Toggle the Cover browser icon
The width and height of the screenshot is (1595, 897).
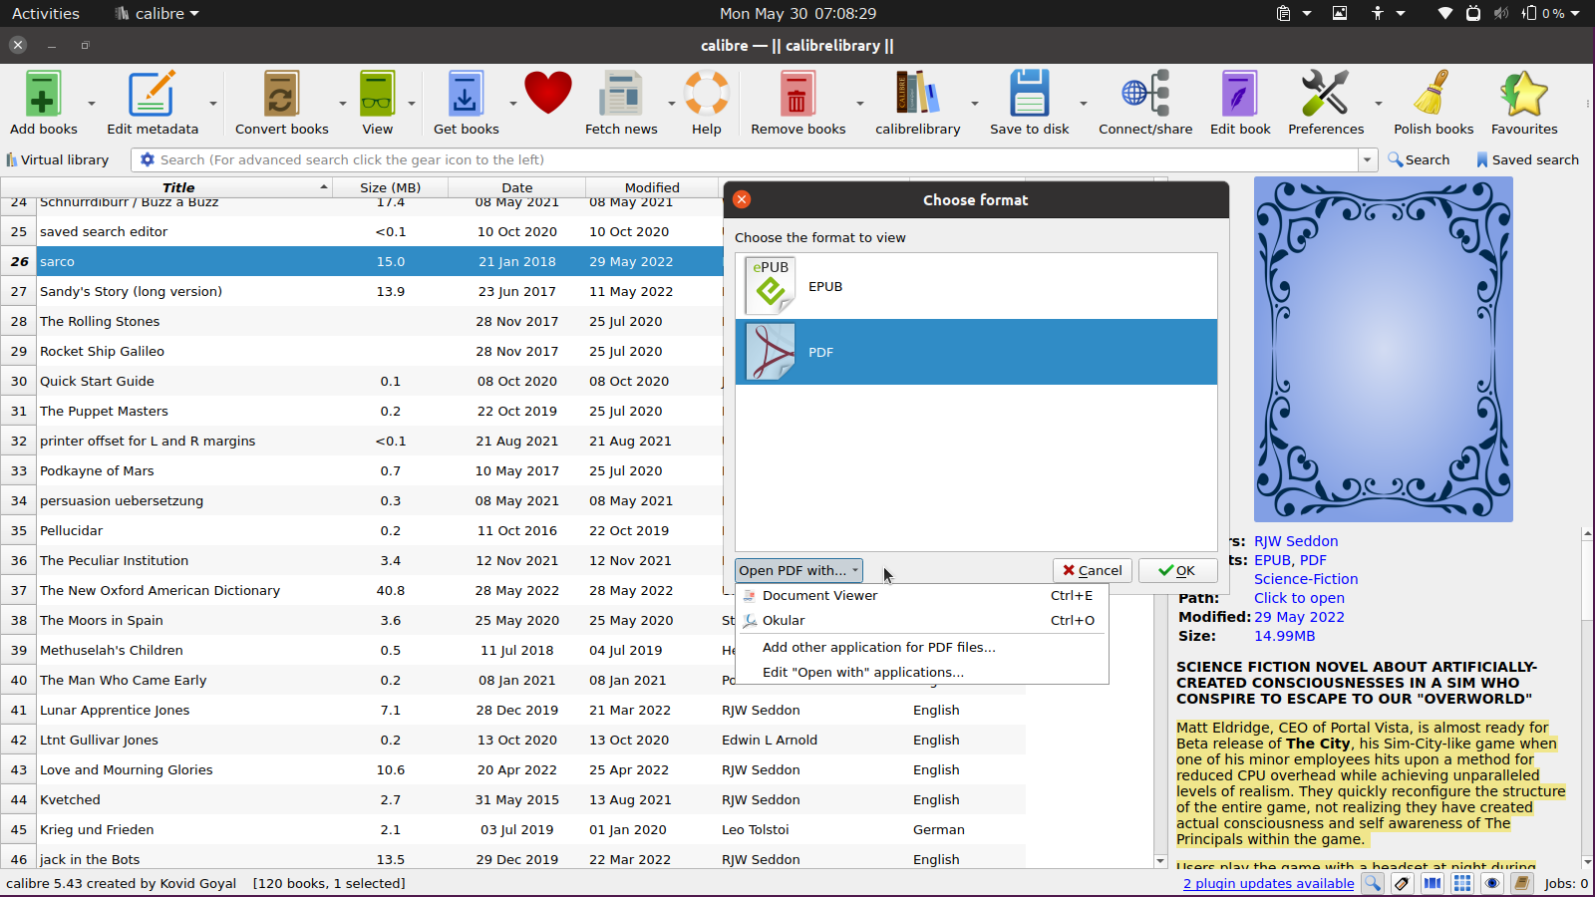[x=1433, y=883]
